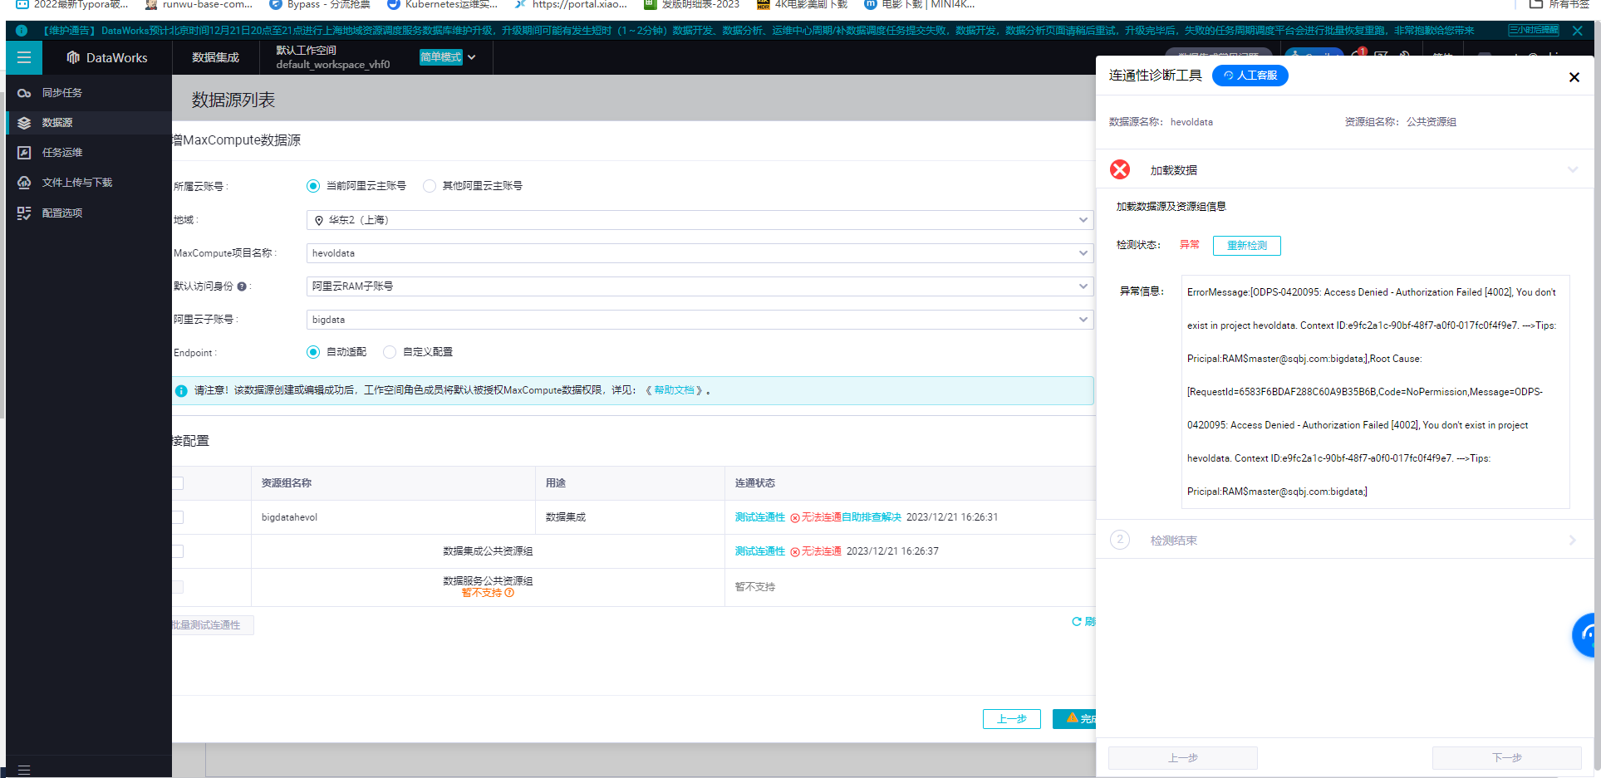
Task: Click the 用途 column header
Action: coord(556,483)
